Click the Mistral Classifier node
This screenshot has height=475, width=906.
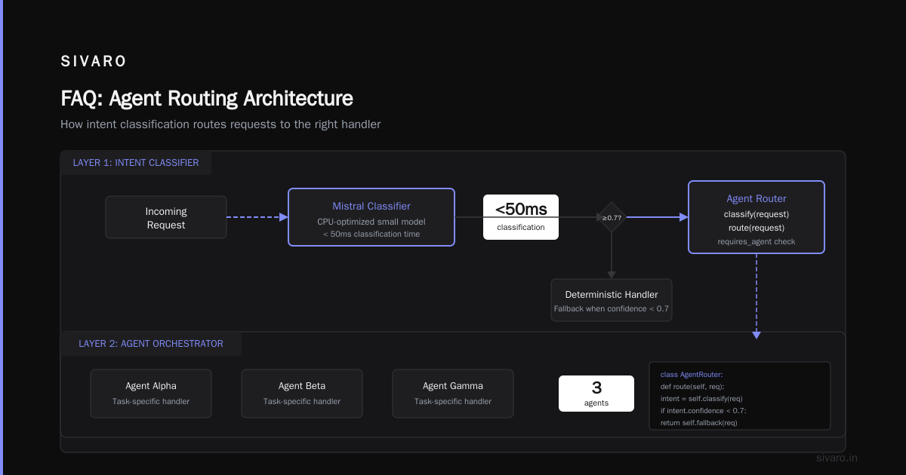point(371,217)
